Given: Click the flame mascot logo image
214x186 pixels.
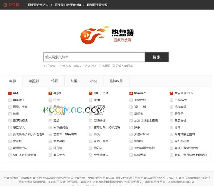Looking at the screenshot, I should click(95, 35).
